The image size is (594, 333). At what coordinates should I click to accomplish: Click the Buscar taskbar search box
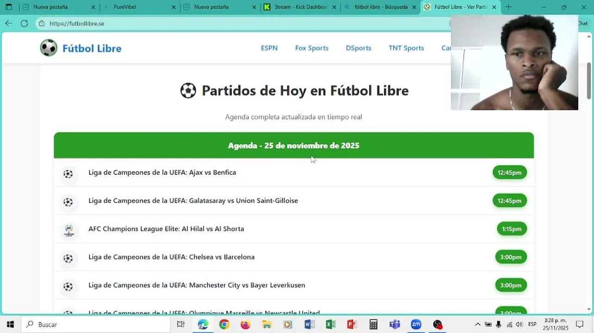pyautogui.click(x=96, y=324)
